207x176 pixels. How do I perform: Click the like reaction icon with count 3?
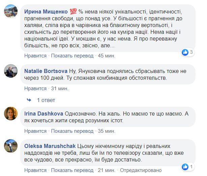pos(185,52)
